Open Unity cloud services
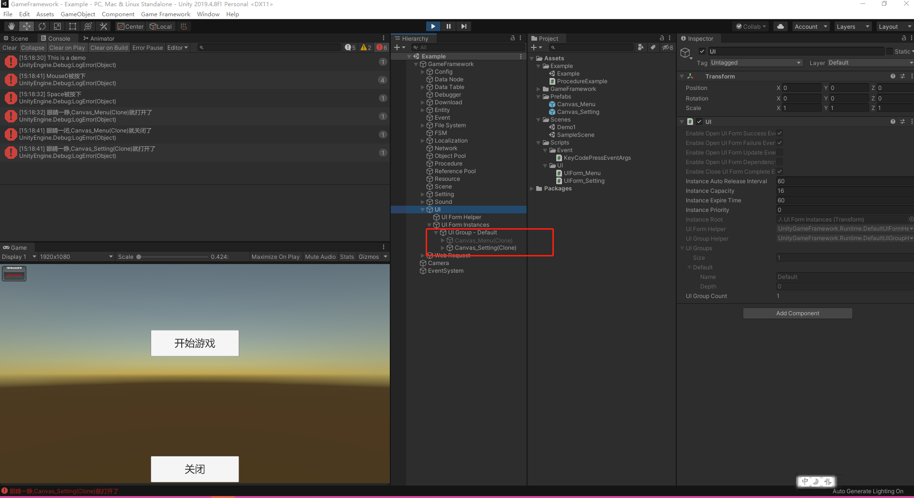 pos(781,26)
